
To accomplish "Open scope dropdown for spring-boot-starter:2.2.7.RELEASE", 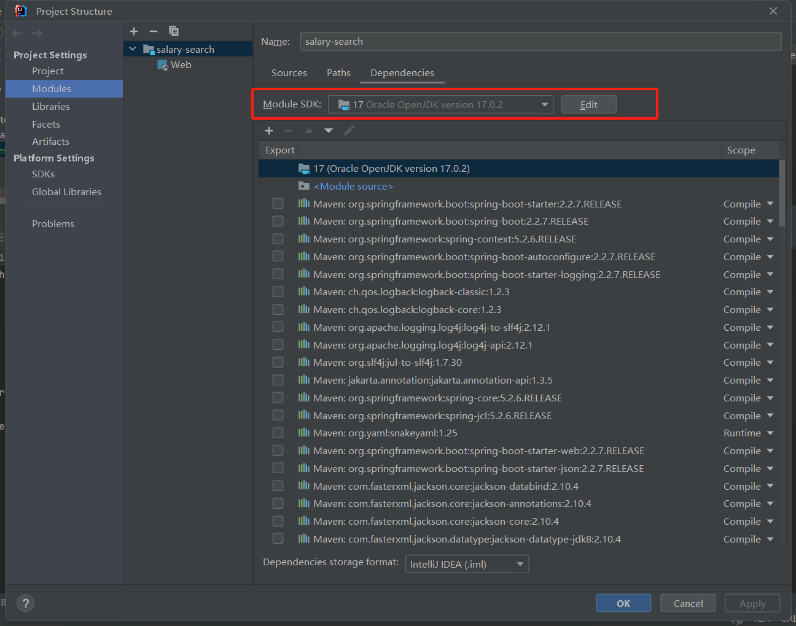I will point(770,204).
